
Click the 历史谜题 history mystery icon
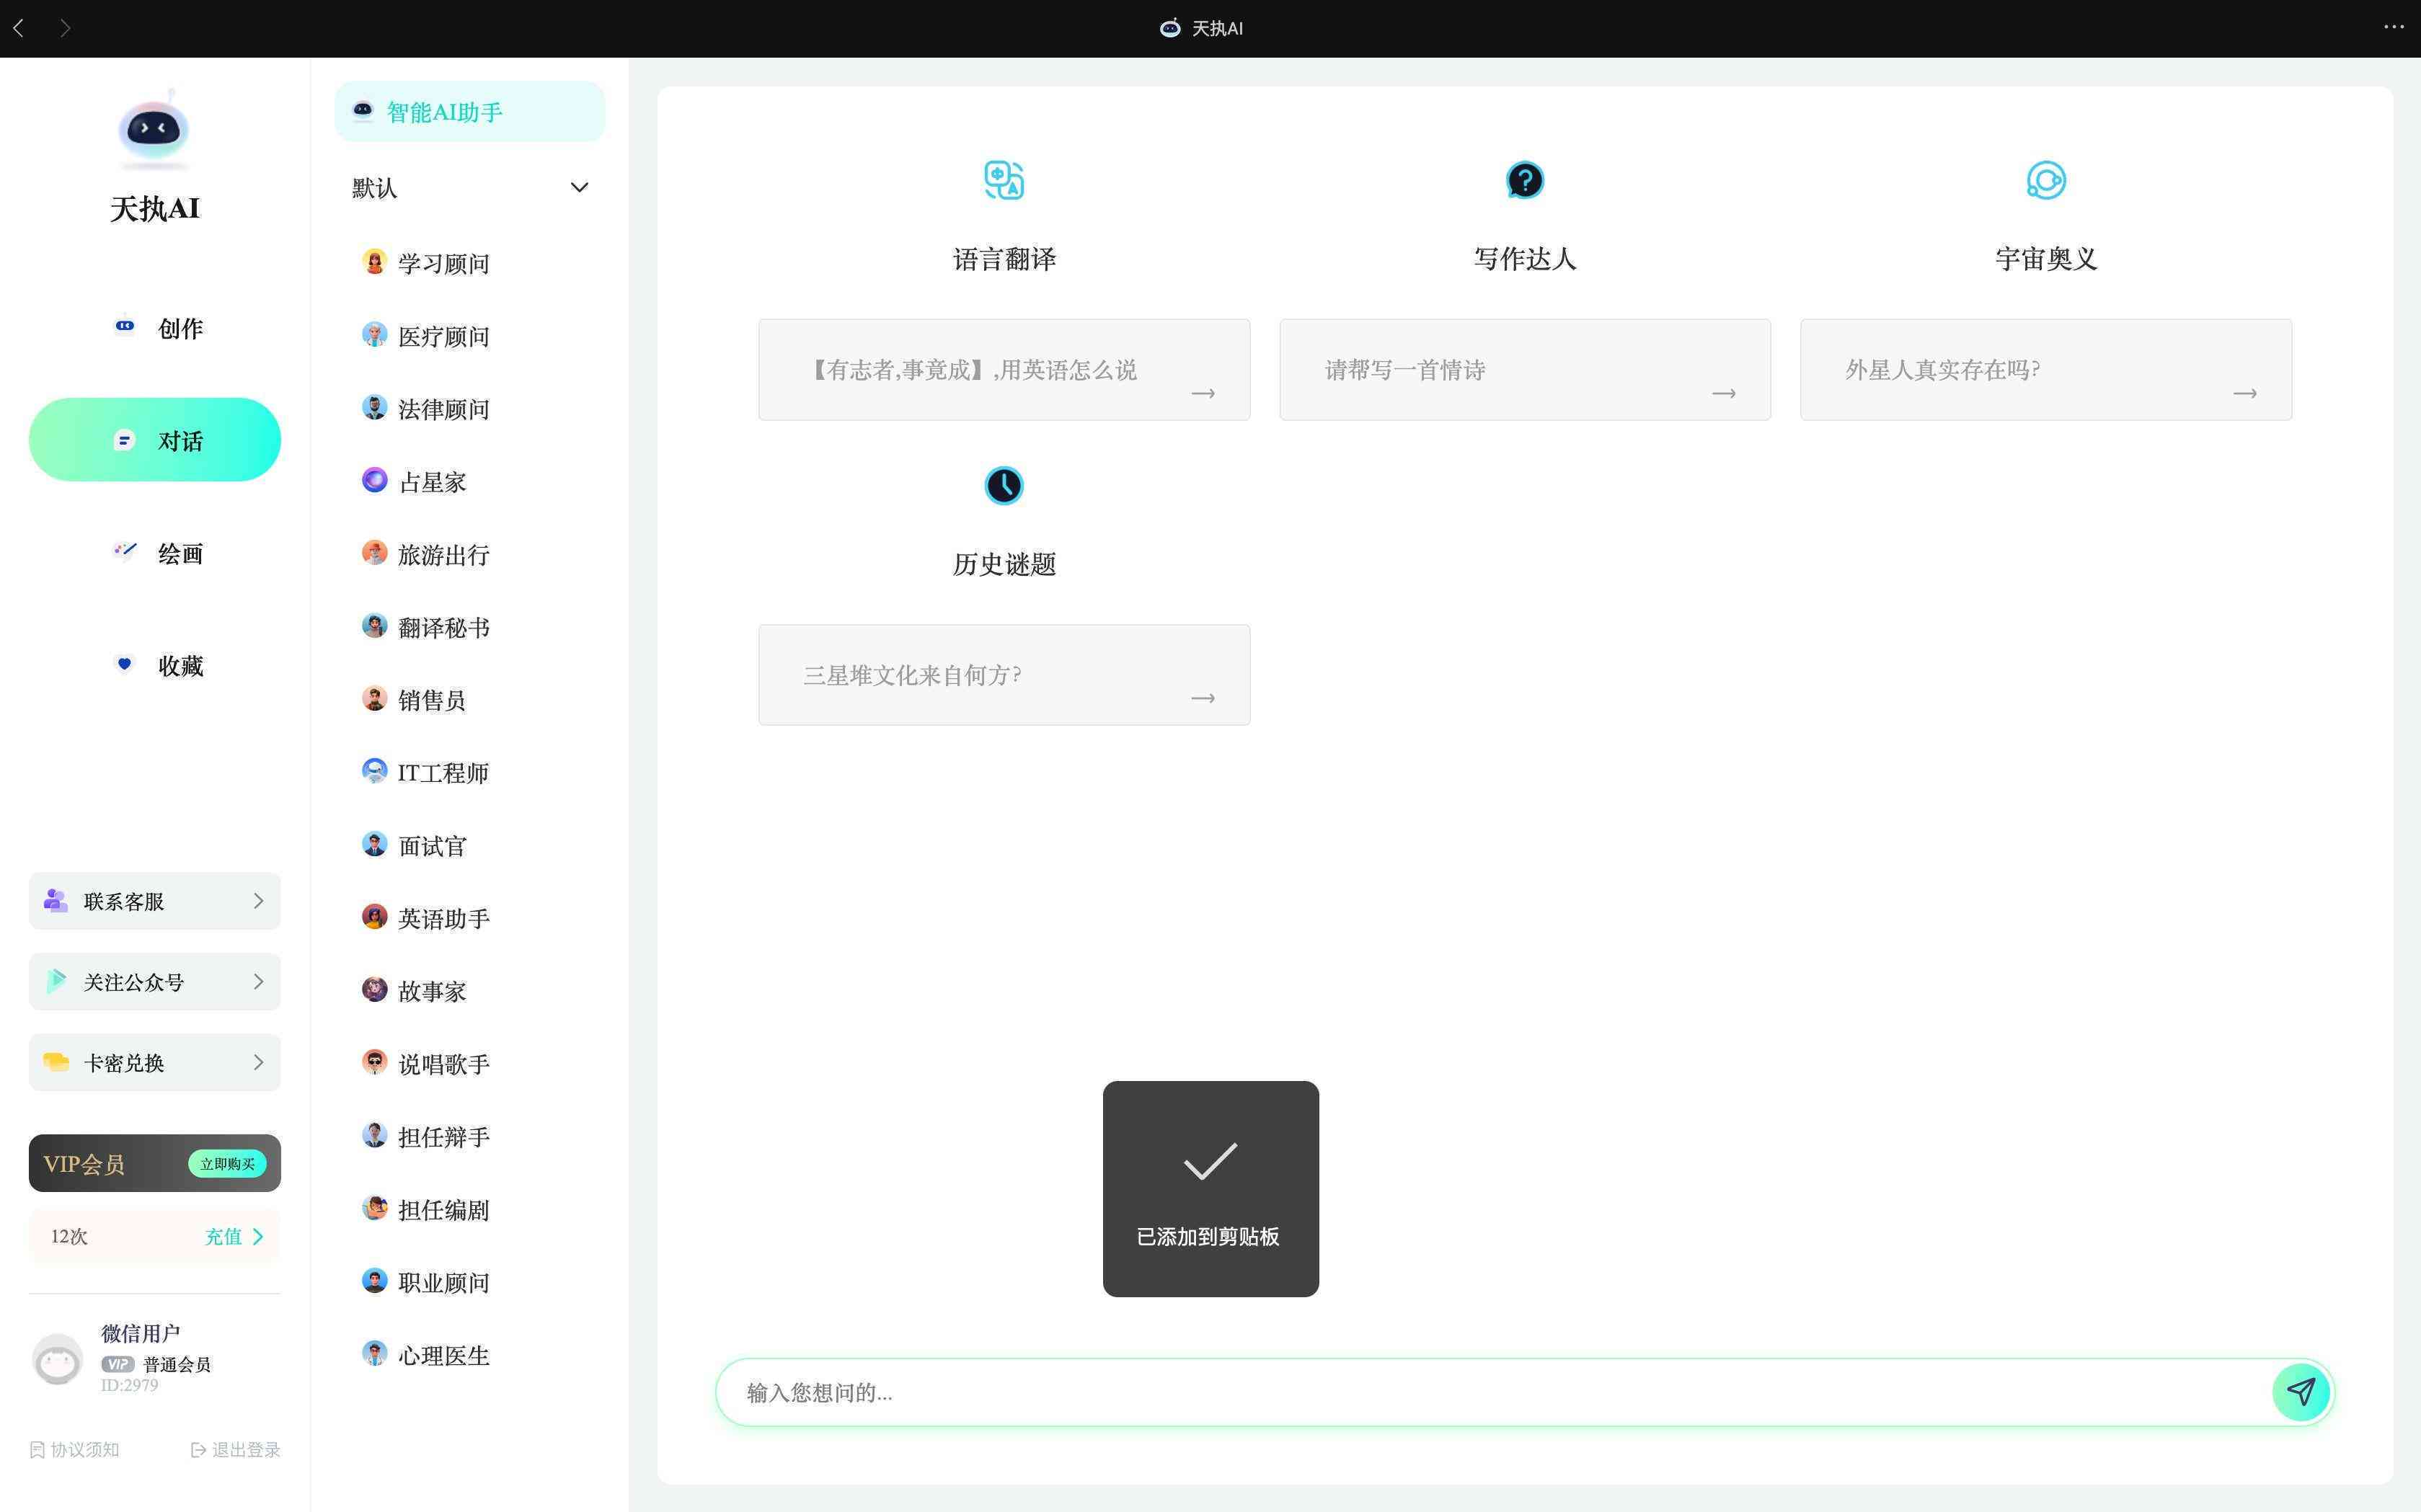pos(1005,486)
